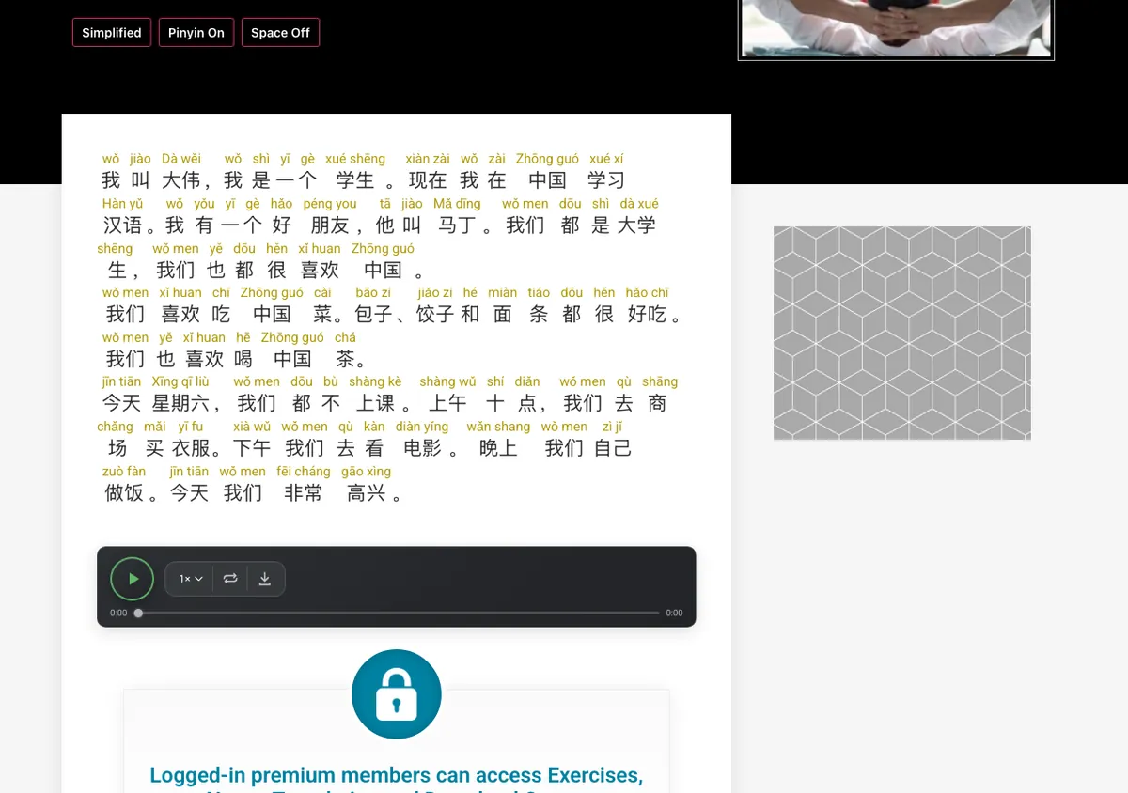Click the word 好吃 in the passage
Screen dimensions: 1128x793
[647, 315]
